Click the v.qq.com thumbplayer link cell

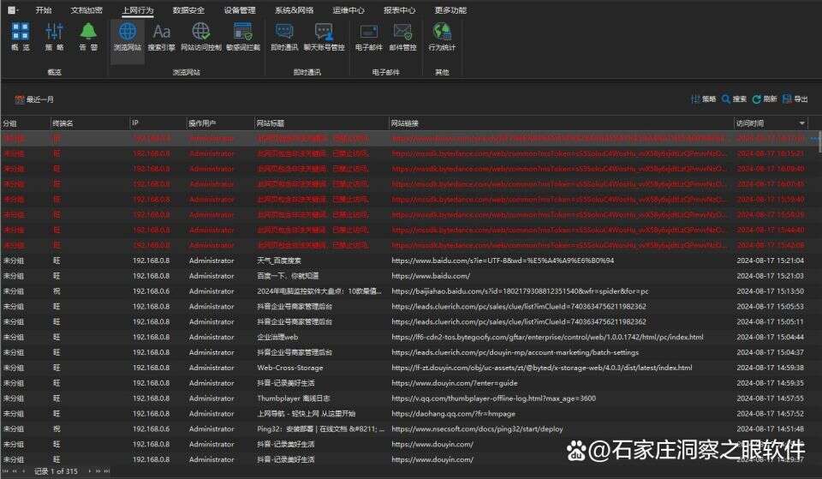click(x=494, y=398)
